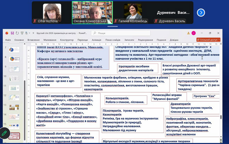229x144 pixels.
Task: Toggle the Touch/Mouse mode icon
Action: click(26, 33)
